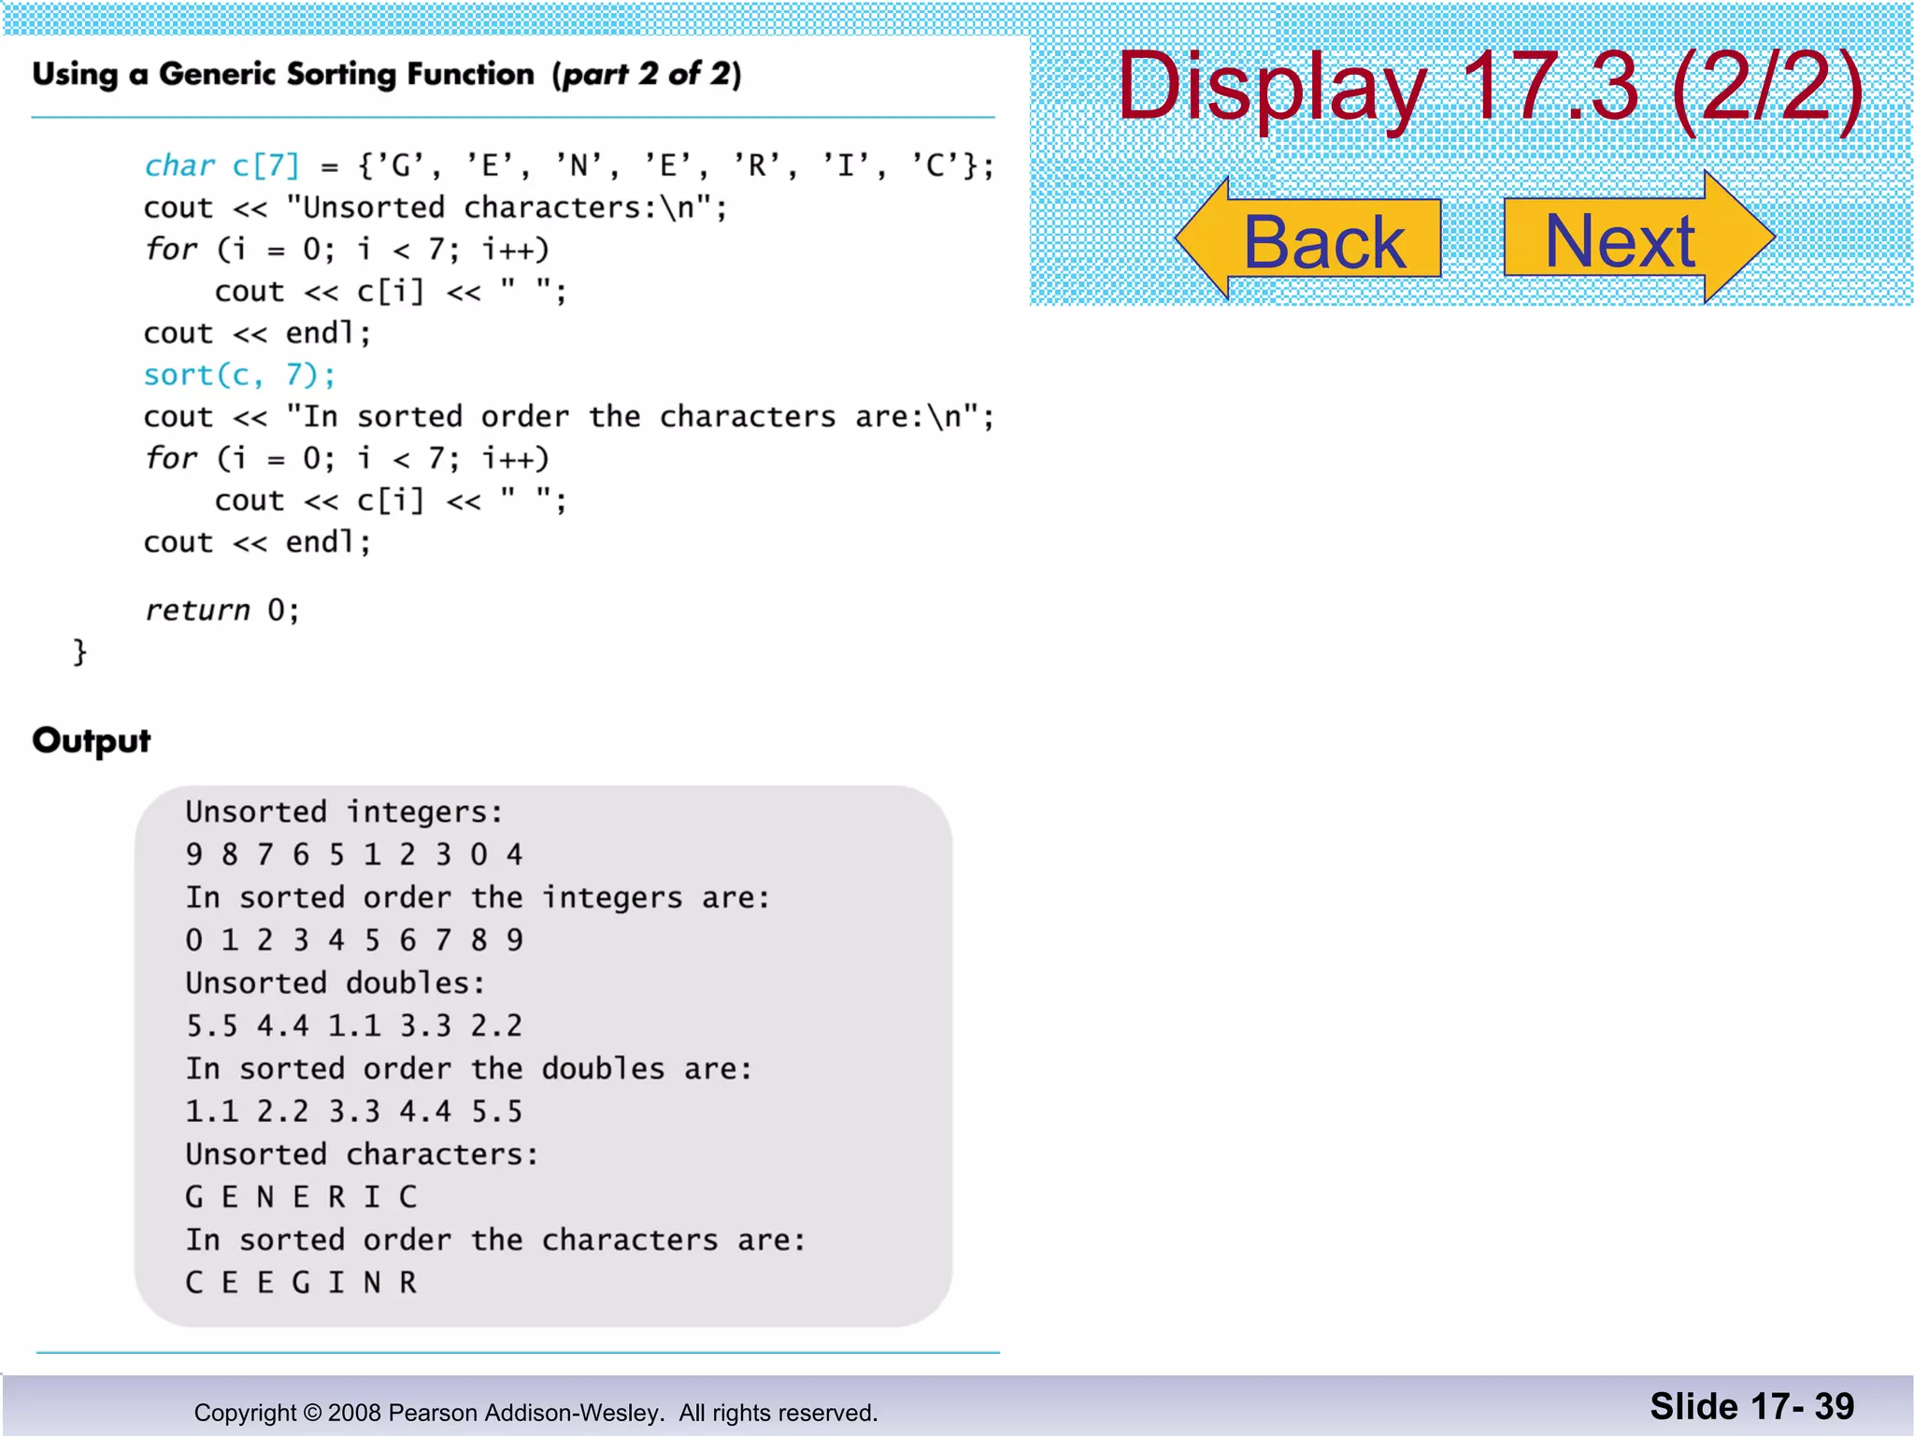Click the In sorted order the characters are output
Screen dimensions: 1914x1436
pyautogui.click(x=494, y=1241)
